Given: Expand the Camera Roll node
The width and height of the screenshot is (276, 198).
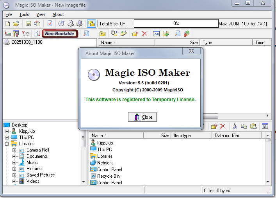Looking at the screenshot, I should point(14,150).
